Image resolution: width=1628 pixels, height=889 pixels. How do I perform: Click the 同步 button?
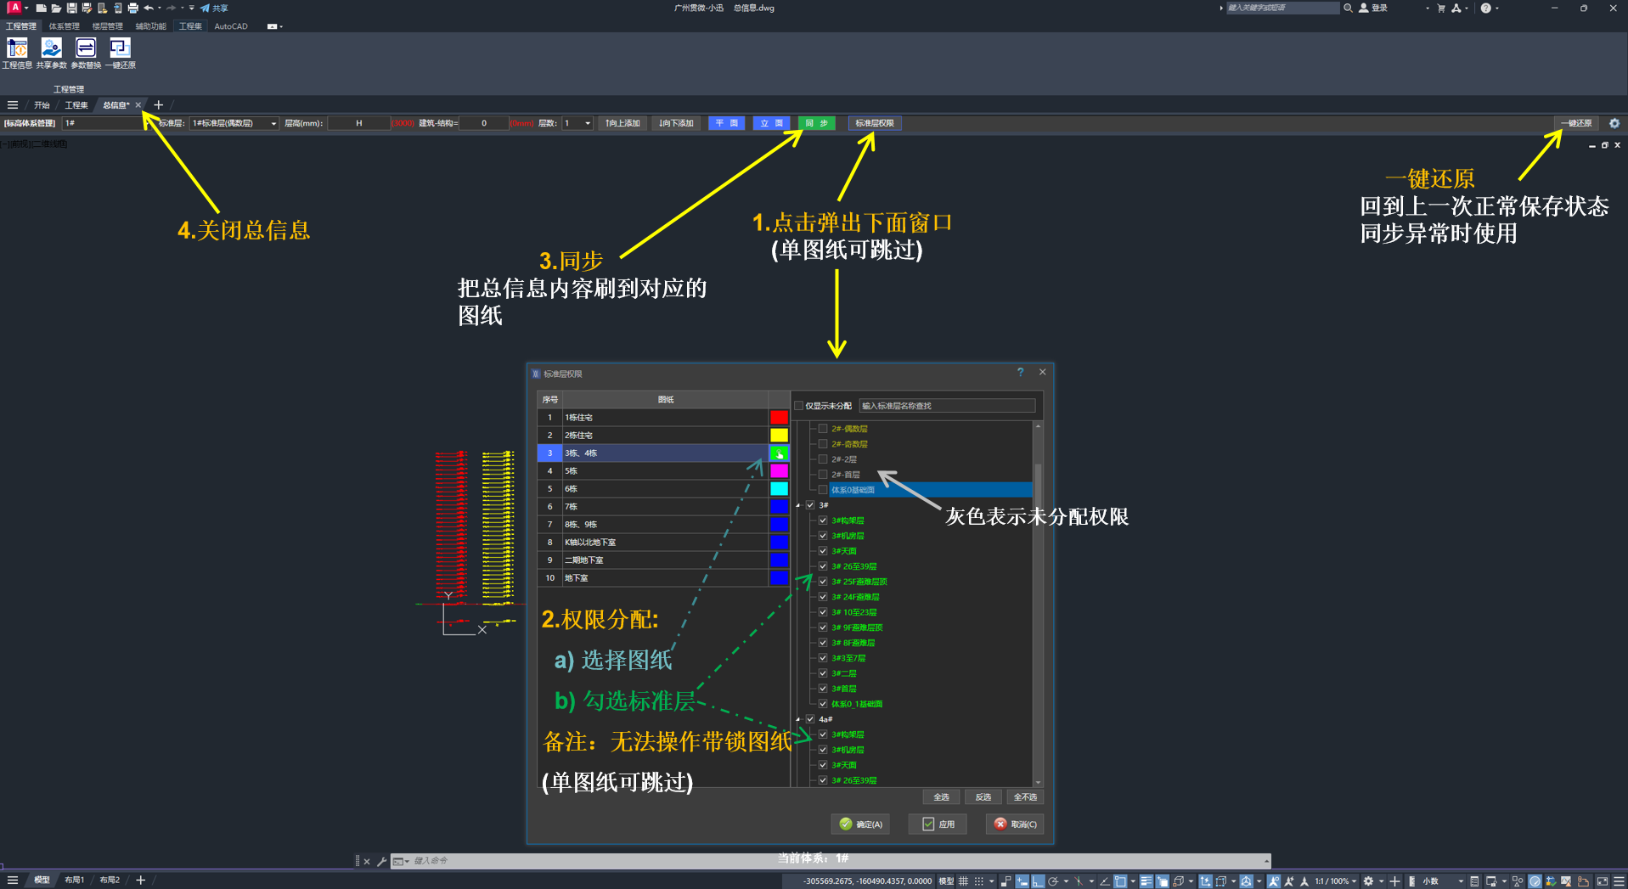click(817, 123)
